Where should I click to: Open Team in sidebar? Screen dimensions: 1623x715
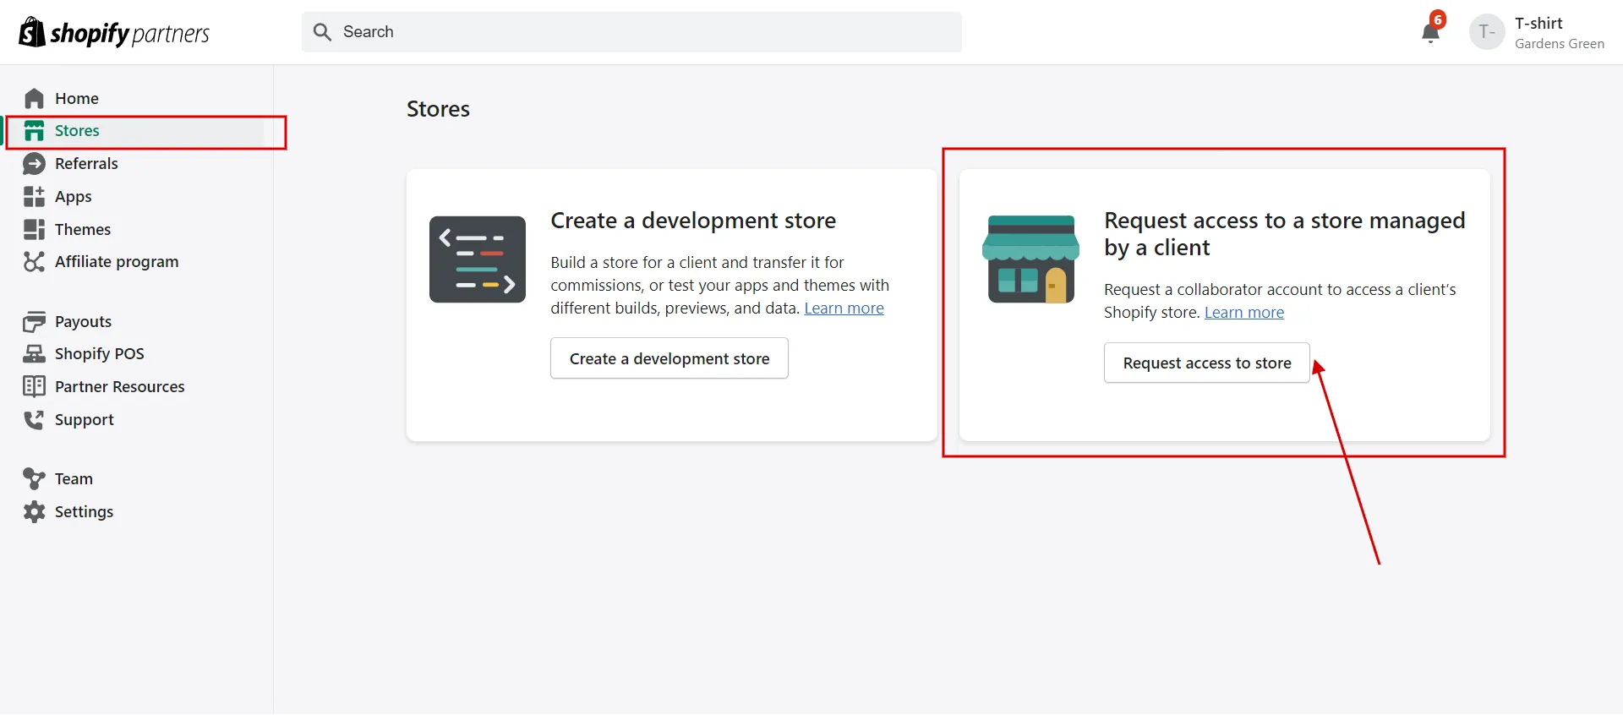[x=74, y=479]
